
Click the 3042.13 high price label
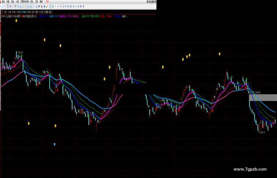(x=20, y=53)
